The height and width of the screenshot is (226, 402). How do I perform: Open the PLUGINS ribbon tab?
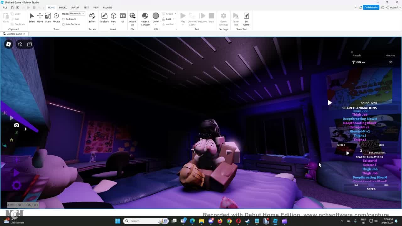107,8
